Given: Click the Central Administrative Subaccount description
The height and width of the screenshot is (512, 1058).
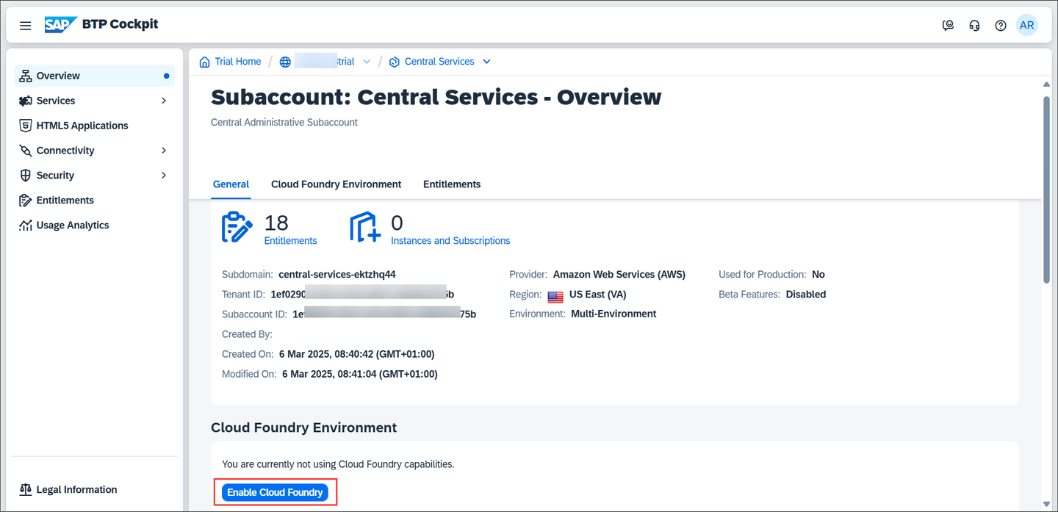Looking at the screenshot, I should pyautogui.click(x=284, y=123).
